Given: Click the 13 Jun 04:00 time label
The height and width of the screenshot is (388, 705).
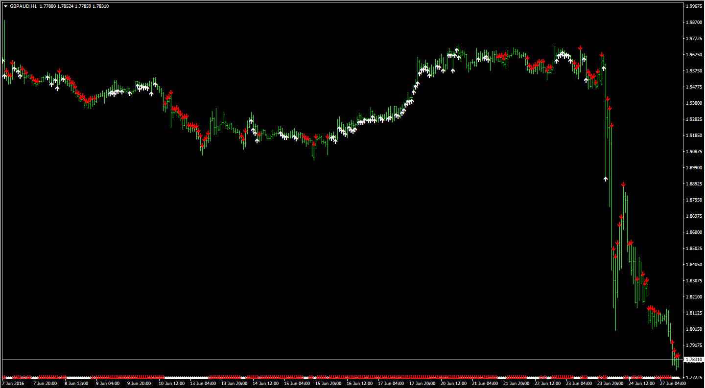Looking at the screenshot, I should coord(203,384).
